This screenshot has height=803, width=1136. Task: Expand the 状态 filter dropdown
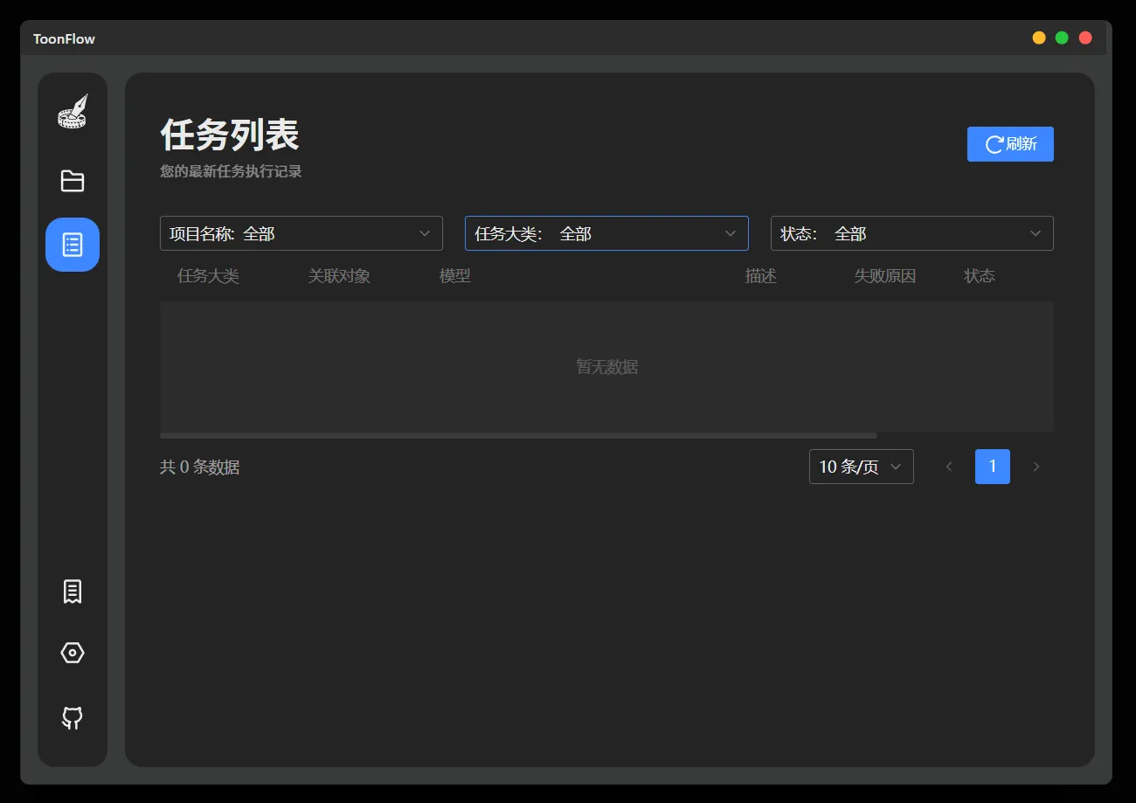(x=912, y=233)
